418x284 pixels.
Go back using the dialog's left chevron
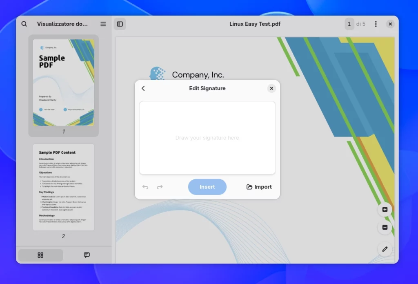tap(143, 88)
